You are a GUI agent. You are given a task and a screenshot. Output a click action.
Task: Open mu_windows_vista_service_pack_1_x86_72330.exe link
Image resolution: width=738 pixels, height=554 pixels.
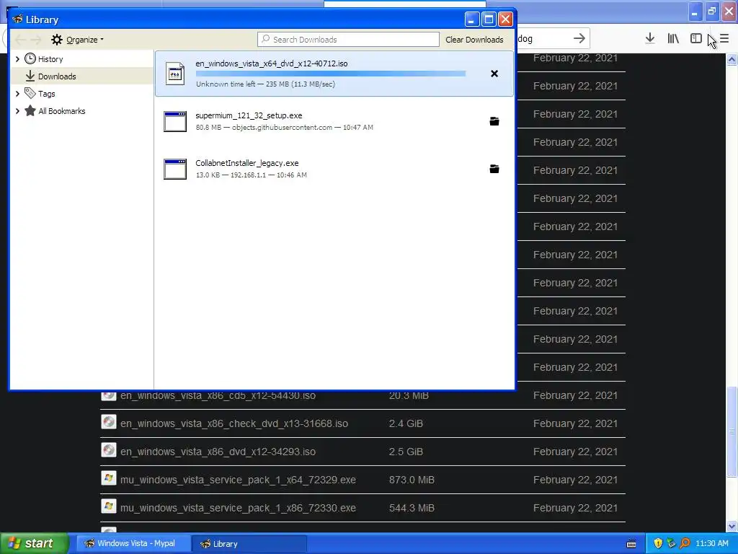[238, 508]
